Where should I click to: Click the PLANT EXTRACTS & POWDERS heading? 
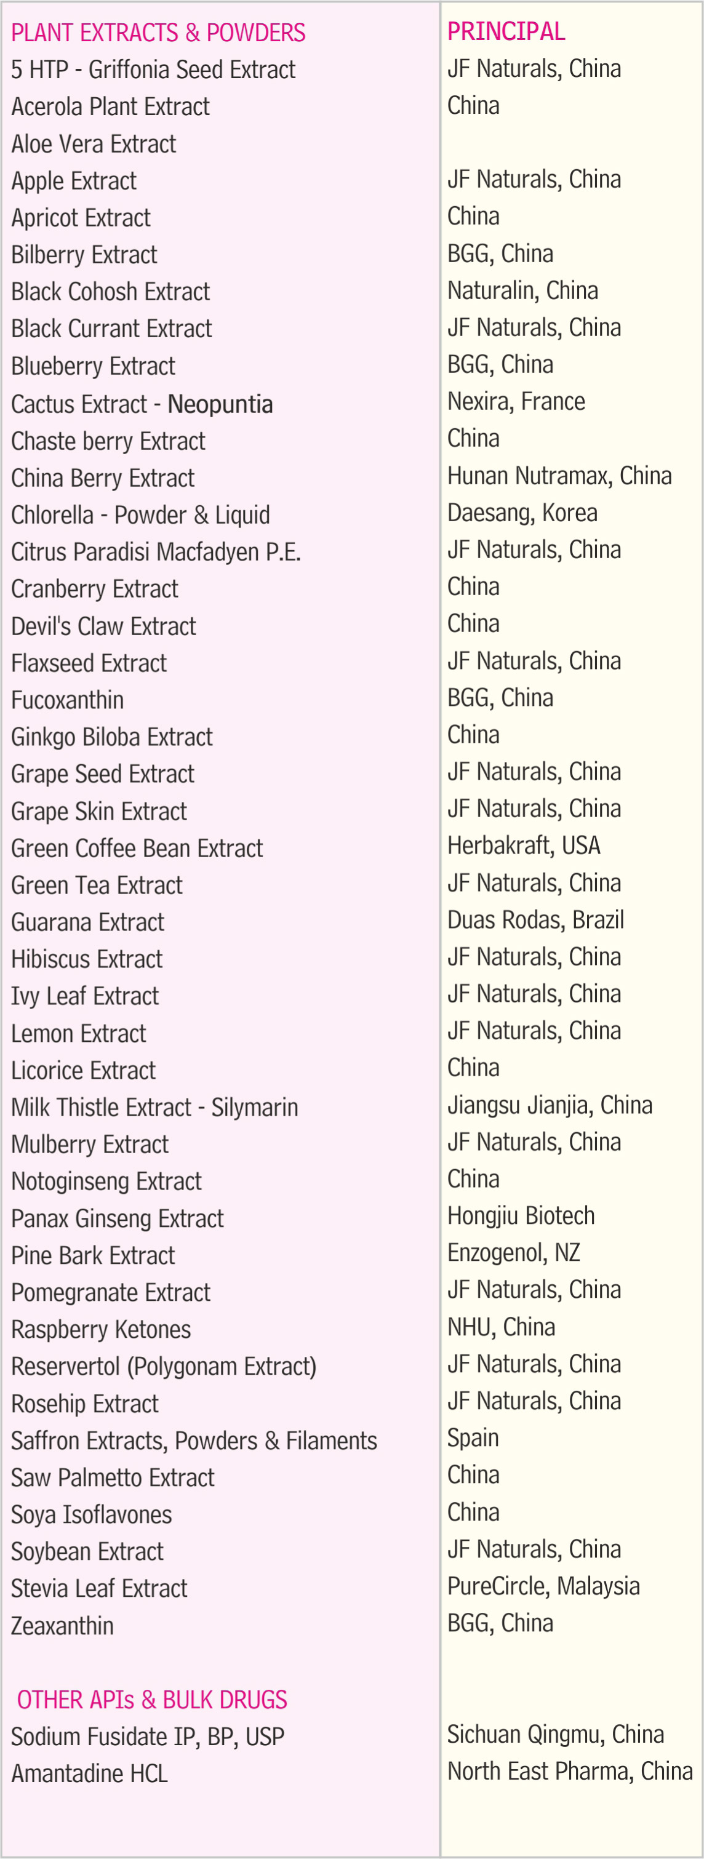[158, 33]
